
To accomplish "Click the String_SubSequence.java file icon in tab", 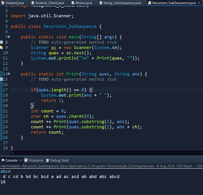I will point(101,3).
